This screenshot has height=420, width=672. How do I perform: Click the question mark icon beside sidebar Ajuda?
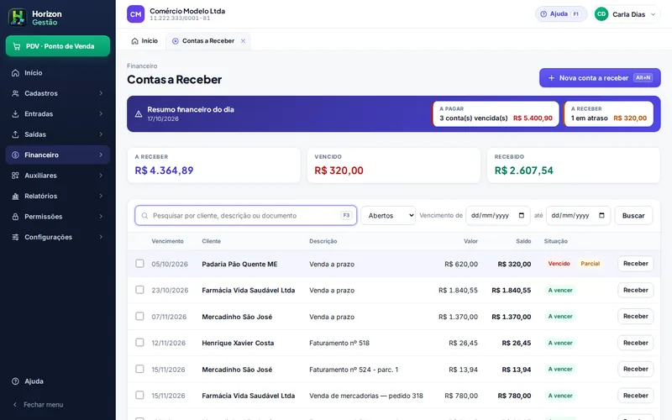(15, 381)
